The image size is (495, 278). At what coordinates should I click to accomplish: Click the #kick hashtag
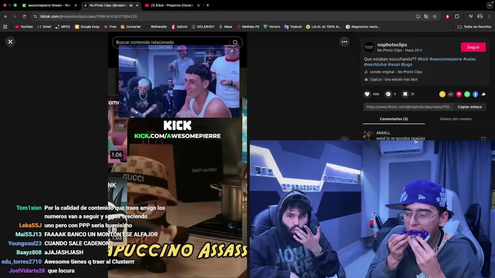pyautogui.click(x=423, y=59)
